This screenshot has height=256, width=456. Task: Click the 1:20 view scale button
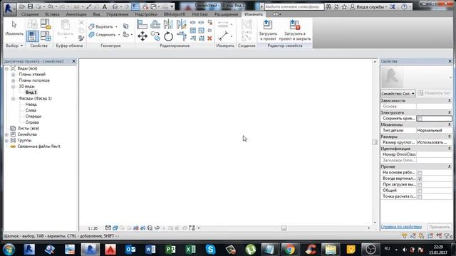93,228
